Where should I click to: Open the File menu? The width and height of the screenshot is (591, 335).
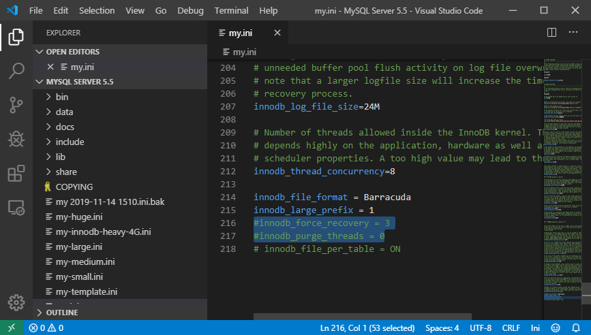[36, 10]
